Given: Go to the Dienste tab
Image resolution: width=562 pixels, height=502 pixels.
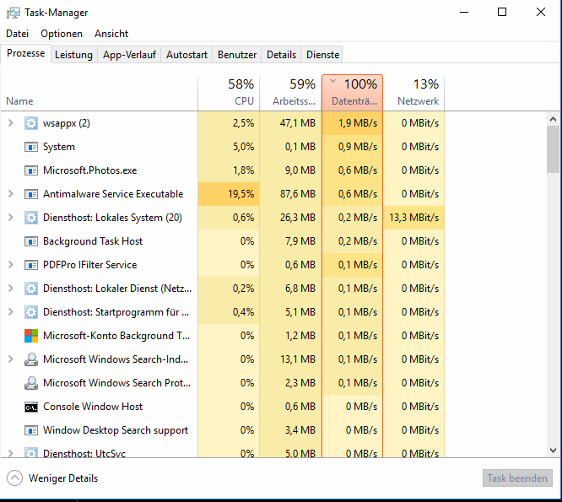Looking at the screenshot, I should coord(322,55).
